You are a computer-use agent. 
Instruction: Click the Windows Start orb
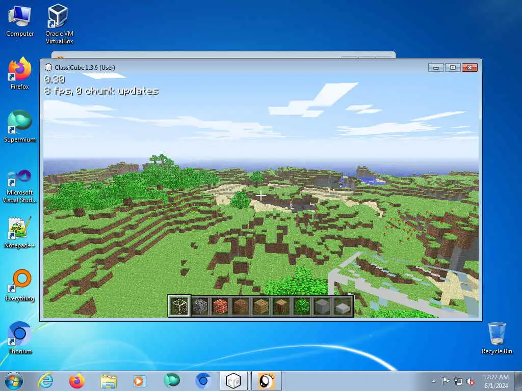coord(14,381)
